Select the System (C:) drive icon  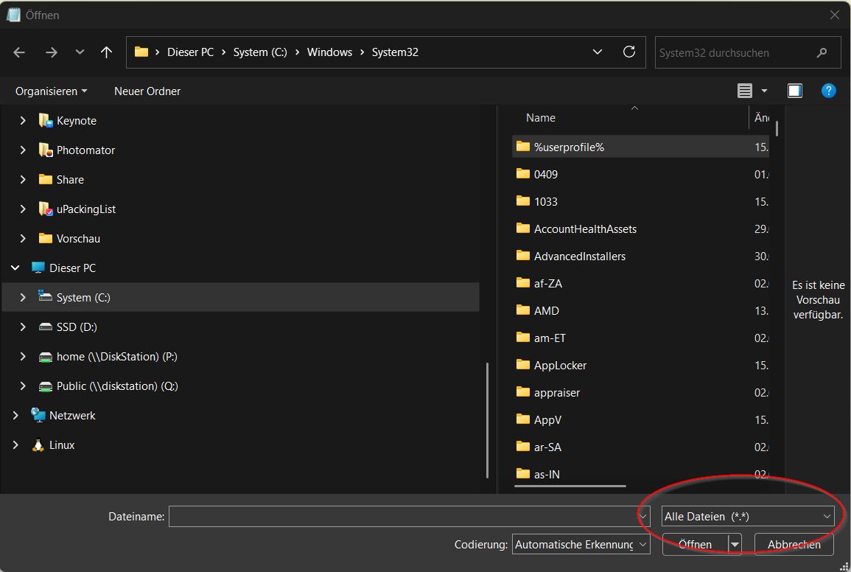click(x=45, y=296)
